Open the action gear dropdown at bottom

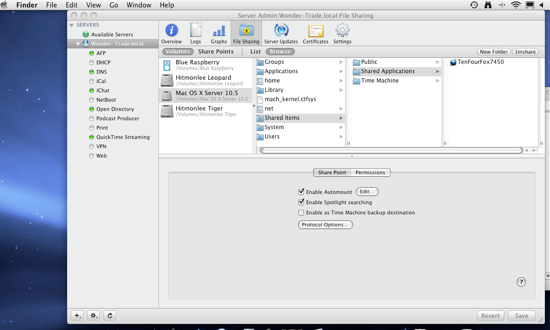pyautogui.click(x=94, y=316)
